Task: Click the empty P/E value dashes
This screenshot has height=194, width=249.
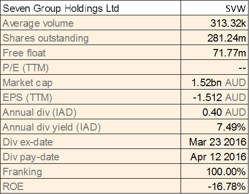Action: (x=242, y=68)
